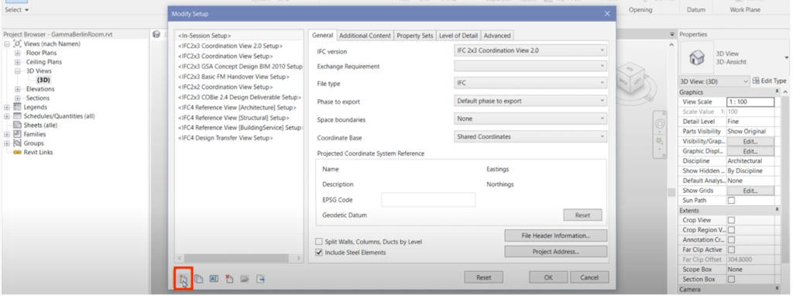Image resolution: width=793 pixels, height=296 pixels.
Task: Click the Groups icon in Project Browser
Action: pos(17,143)
